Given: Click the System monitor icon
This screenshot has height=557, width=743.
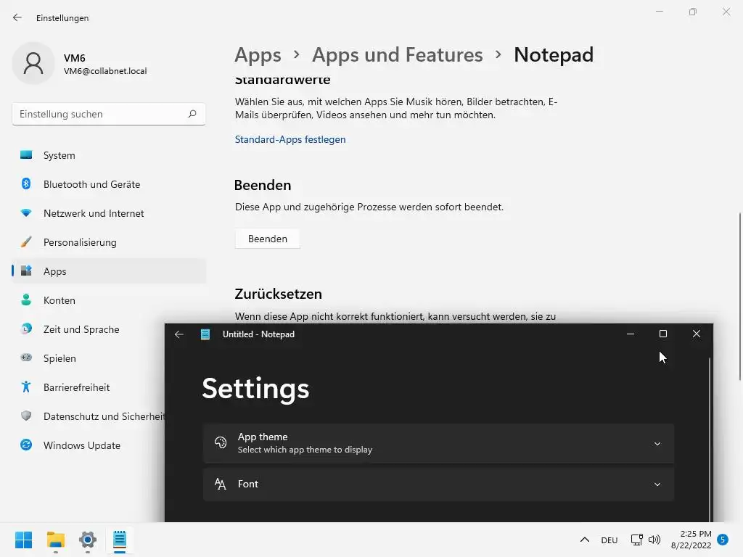Looking at the screenshot, I should [26, 155].
